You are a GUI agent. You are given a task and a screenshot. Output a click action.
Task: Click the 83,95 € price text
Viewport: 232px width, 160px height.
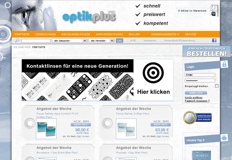(x=162, y=130)
